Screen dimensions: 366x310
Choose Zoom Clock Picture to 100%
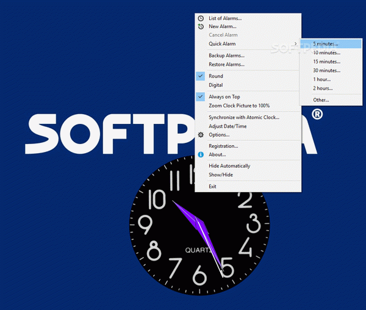(x=239, y=106)
